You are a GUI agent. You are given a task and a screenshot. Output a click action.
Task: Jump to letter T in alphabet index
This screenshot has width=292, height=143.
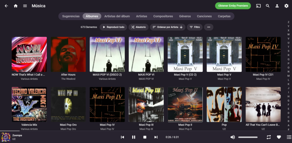[289, 47]
